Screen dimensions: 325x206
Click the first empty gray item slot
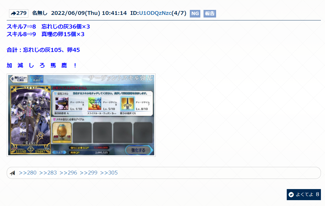tap(82, 132)
